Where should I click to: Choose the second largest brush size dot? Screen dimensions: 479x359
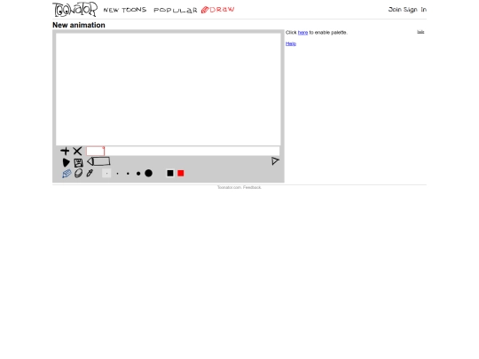coord(138,174)
